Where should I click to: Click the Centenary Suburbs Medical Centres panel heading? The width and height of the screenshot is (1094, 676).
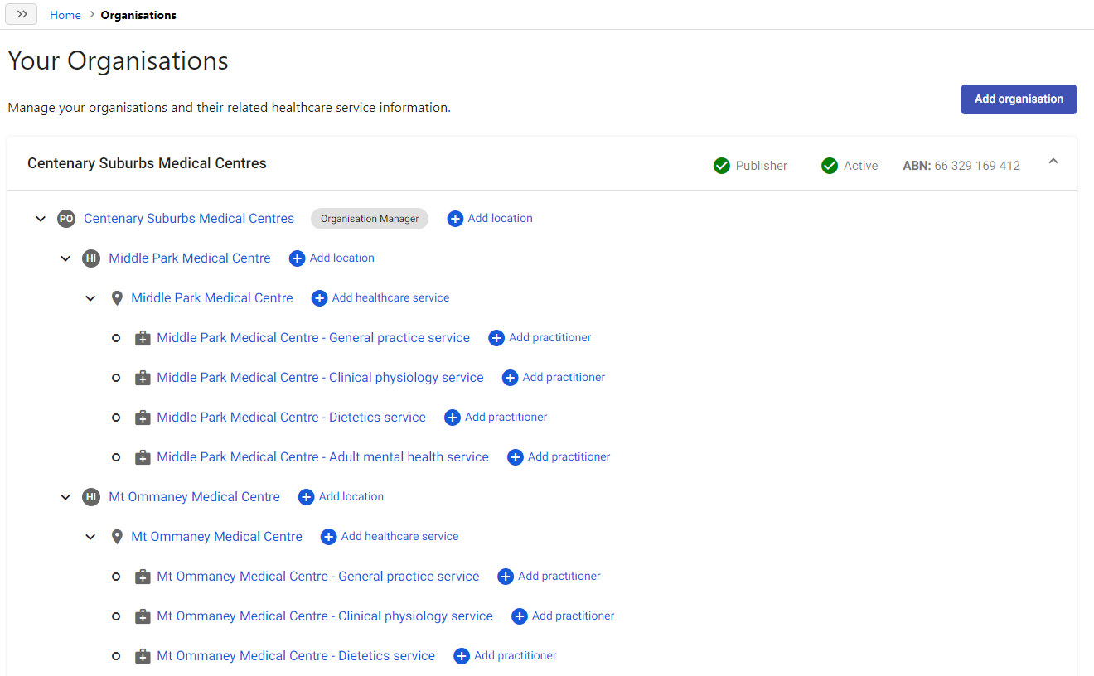point(147,163)
